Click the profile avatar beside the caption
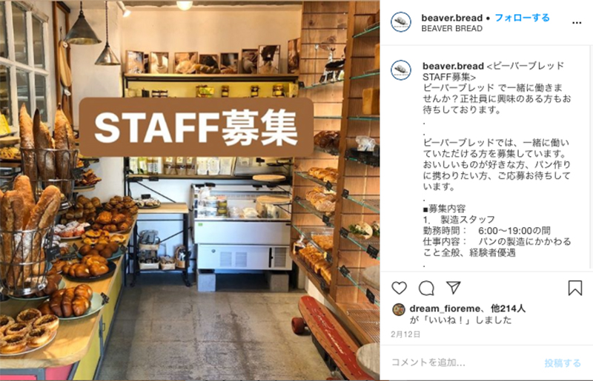593x381 pixels. point(401,70)
